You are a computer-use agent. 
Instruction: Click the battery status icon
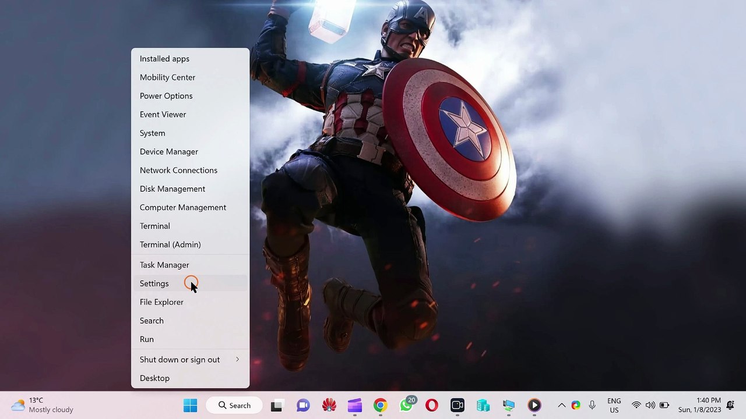(x=664, y=405)
